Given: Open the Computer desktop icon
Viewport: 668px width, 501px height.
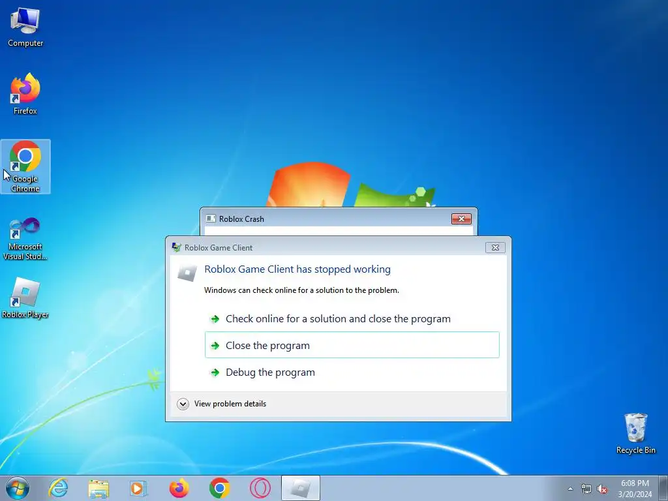Looking at the screenshot, I should (x=25, y=27).
